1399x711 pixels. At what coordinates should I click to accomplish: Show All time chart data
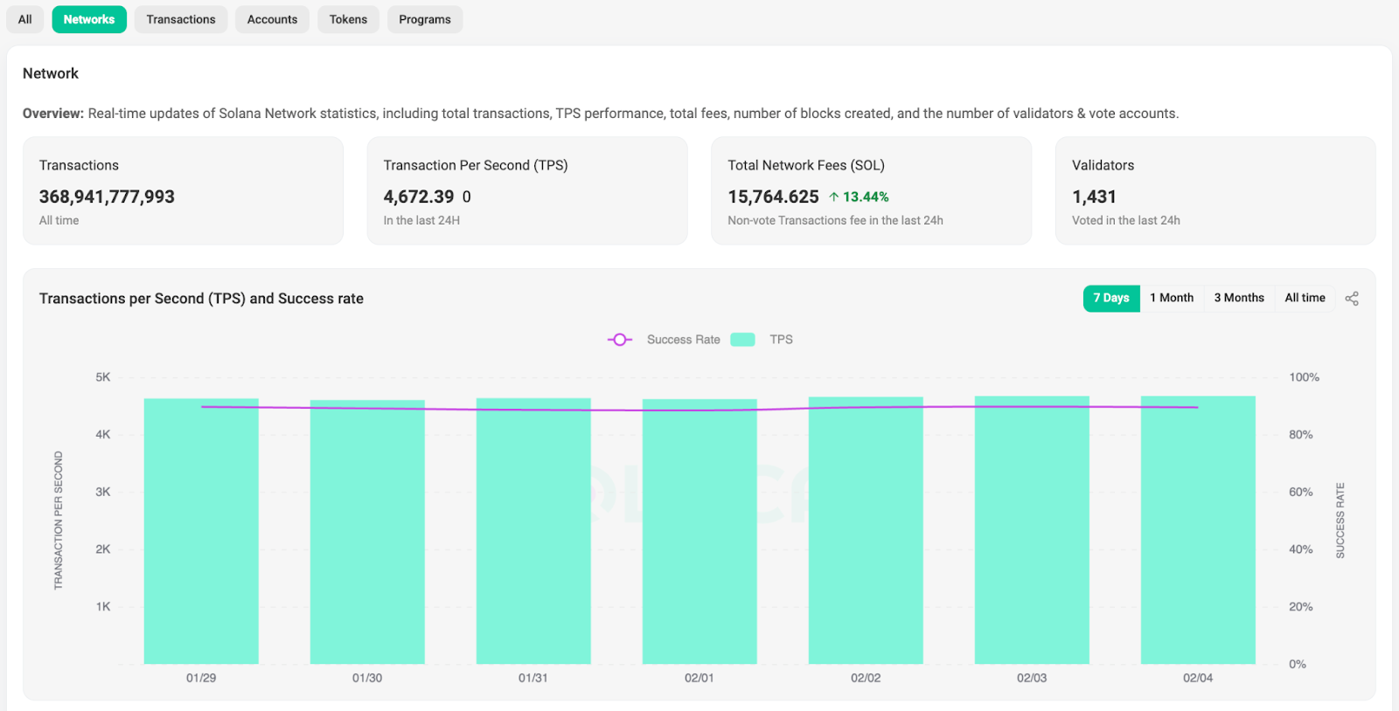[1305, 298]
